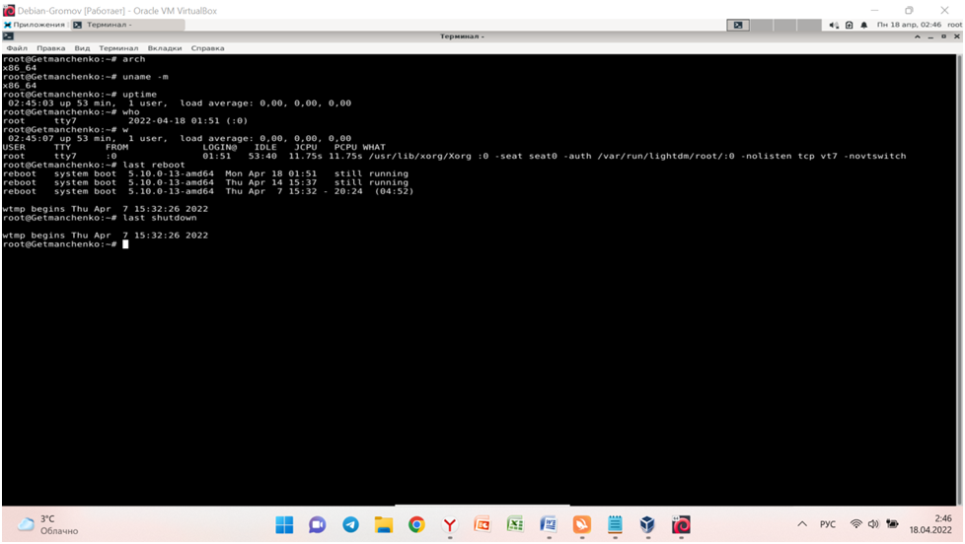Select the Терминал task in the Xfce panel
The height and width of the screenshot is (544, 965).
point(128,25)
